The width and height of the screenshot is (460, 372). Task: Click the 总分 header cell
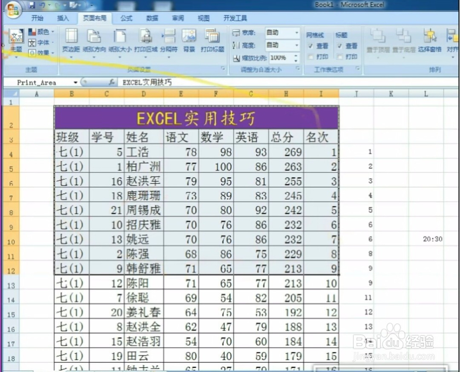pyautogui.click(x=286, y=137)
